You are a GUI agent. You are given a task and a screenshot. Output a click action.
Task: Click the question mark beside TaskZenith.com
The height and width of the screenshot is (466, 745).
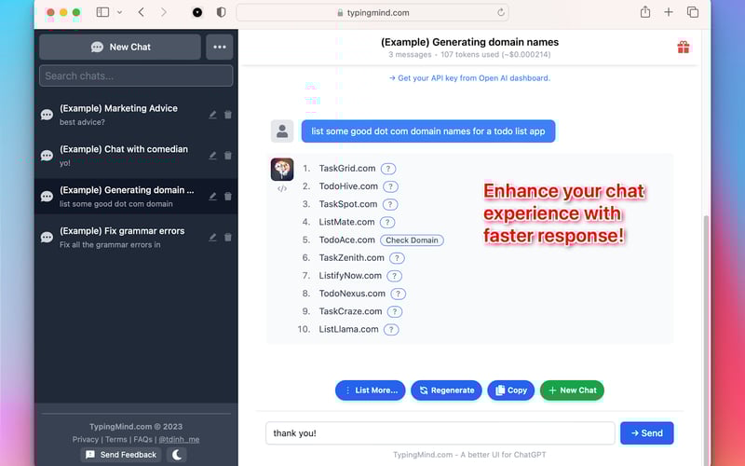pos(397,258)
